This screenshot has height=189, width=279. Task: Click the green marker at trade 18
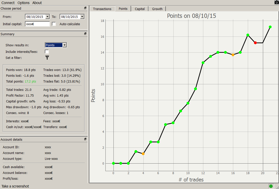pyautogui.click(x=248, y=35)
